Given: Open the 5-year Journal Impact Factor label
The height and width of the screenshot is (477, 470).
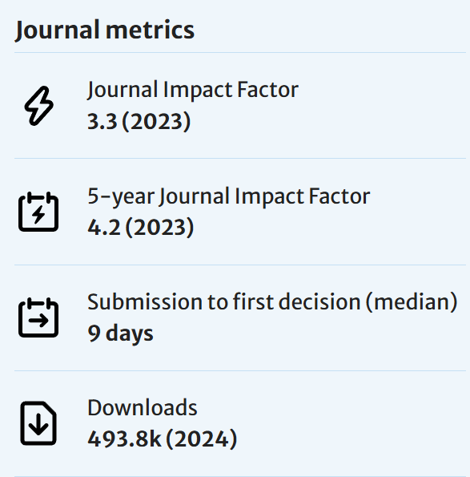Looking at the screenshot, I should coord(229,196).
